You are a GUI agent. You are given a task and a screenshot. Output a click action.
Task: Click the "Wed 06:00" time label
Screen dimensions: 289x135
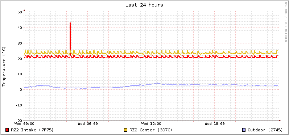click(88, 123)
